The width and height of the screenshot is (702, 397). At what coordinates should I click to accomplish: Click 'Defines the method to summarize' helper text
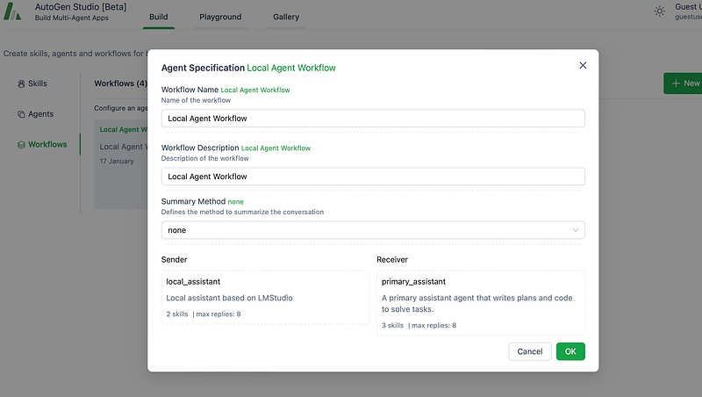pos(242,212)
